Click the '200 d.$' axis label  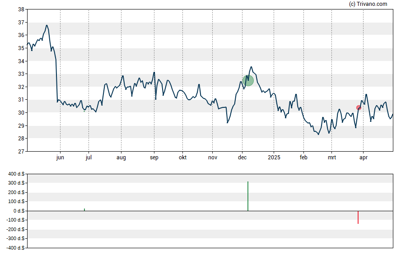coord(16,192)
